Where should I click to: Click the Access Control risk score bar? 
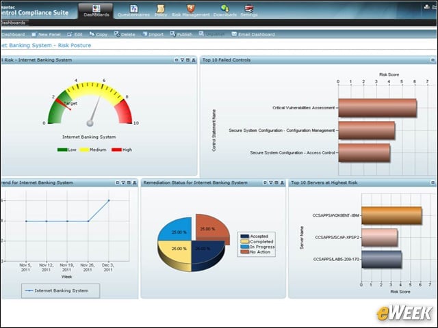364,152
